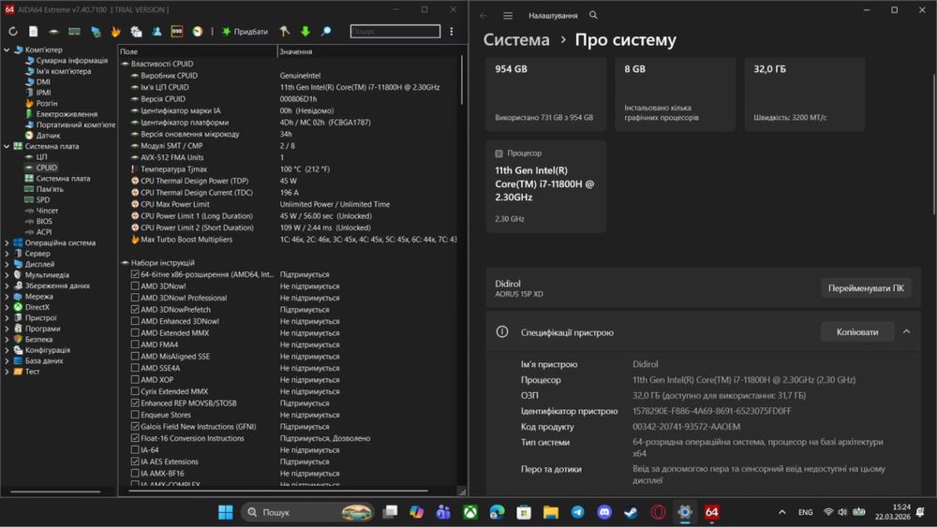Toggle the Enhanced REP MOVSB/STOSB checkbox

(135, 403)
